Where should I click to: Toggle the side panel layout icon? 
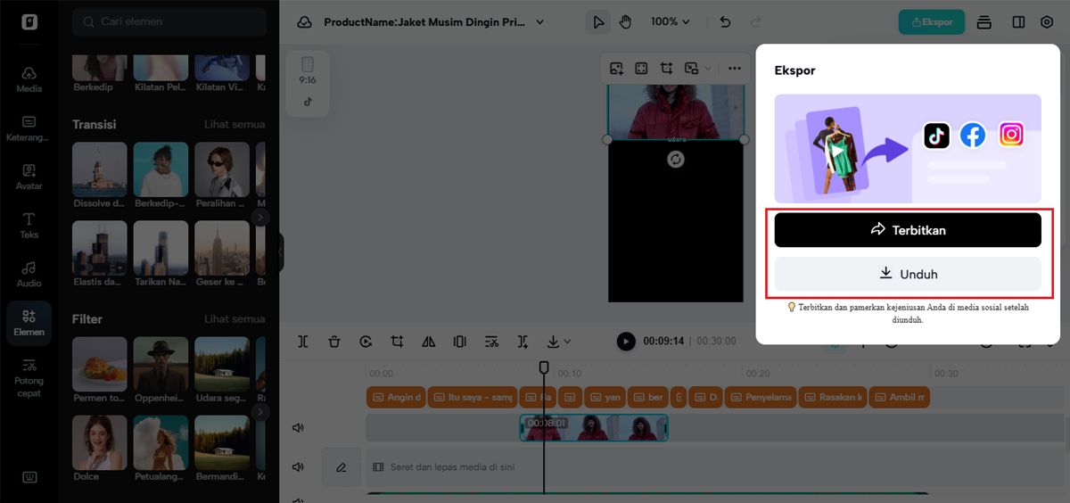pyautogui.click(x=1018, y=21)
